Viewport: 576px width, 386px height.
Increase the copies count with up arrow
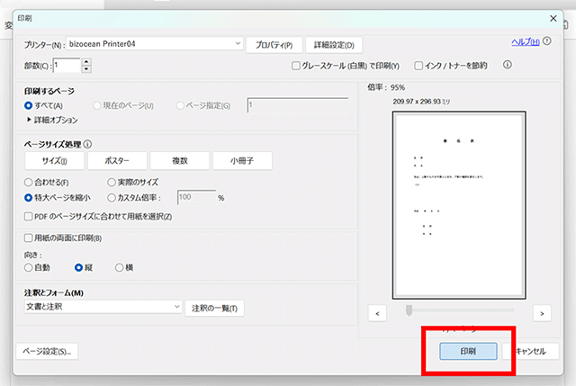point(86,62)
